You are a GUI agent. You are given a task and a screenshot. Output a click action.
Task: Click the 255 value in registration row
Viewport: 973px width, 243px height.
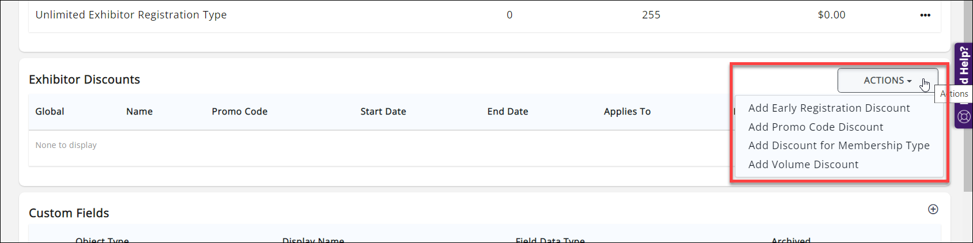click(651, 15)
